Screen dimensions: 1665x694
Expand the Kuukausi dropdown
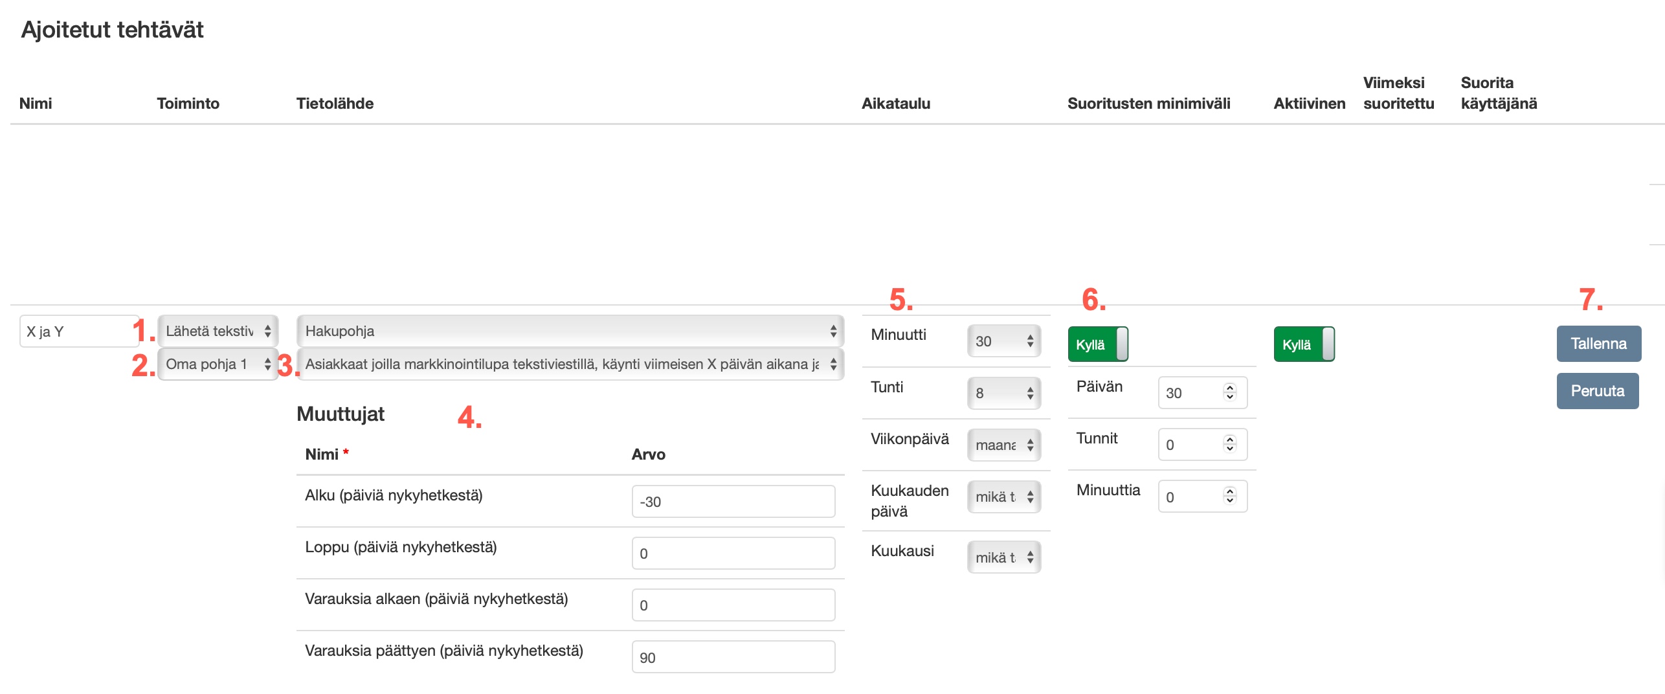coord(1003,557)
